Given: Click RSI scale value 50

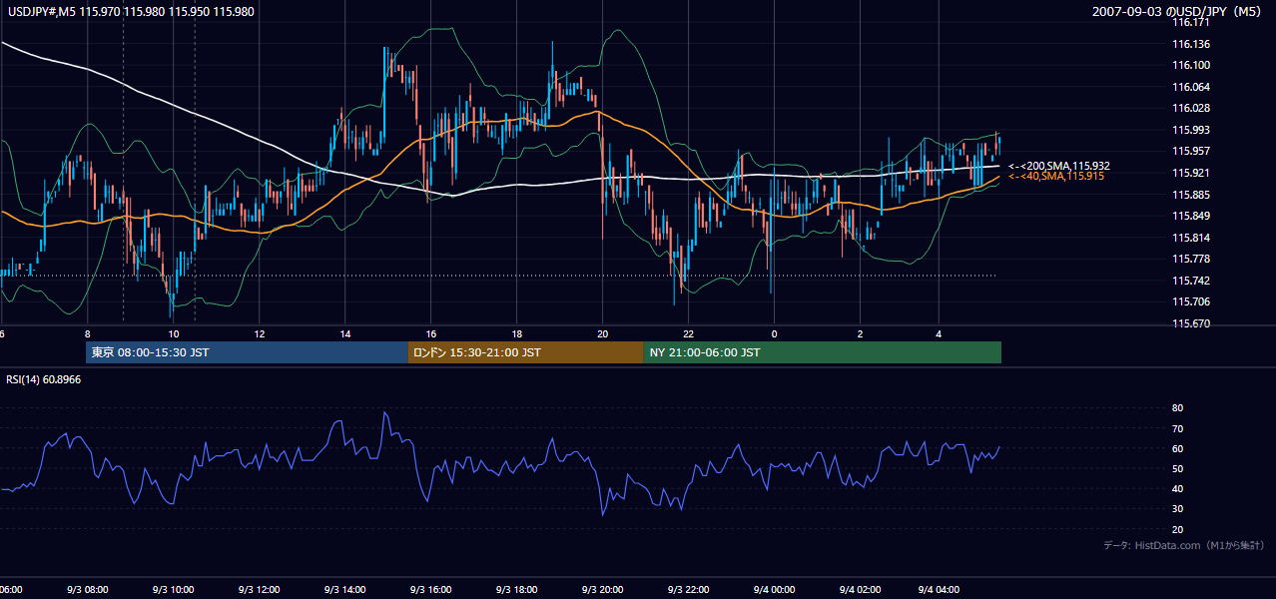Looking at the screenshot, I should 1177,469.
